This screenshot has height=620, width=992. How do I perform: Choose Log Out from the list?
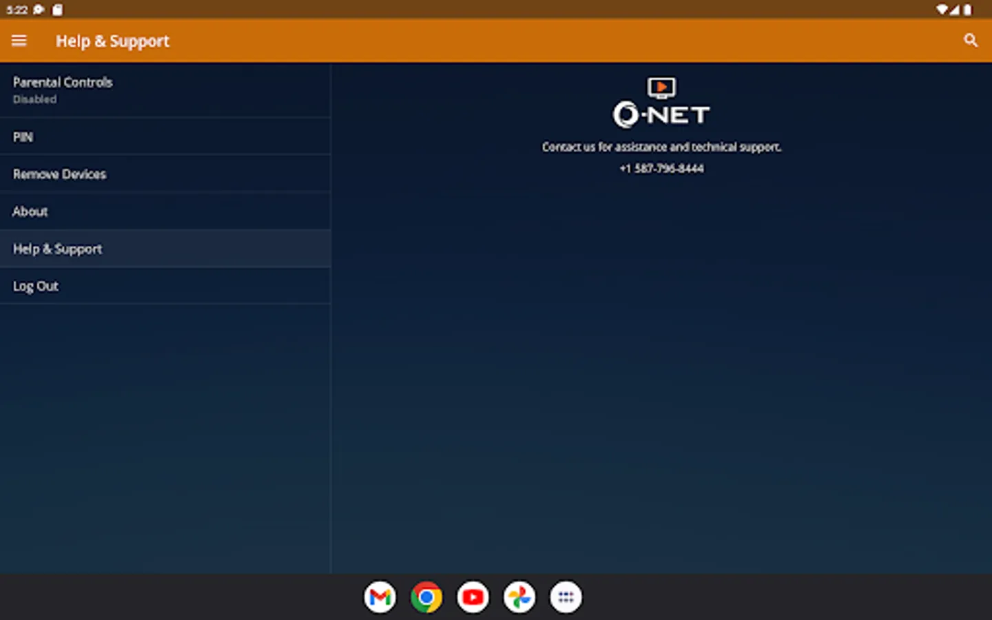165,286
